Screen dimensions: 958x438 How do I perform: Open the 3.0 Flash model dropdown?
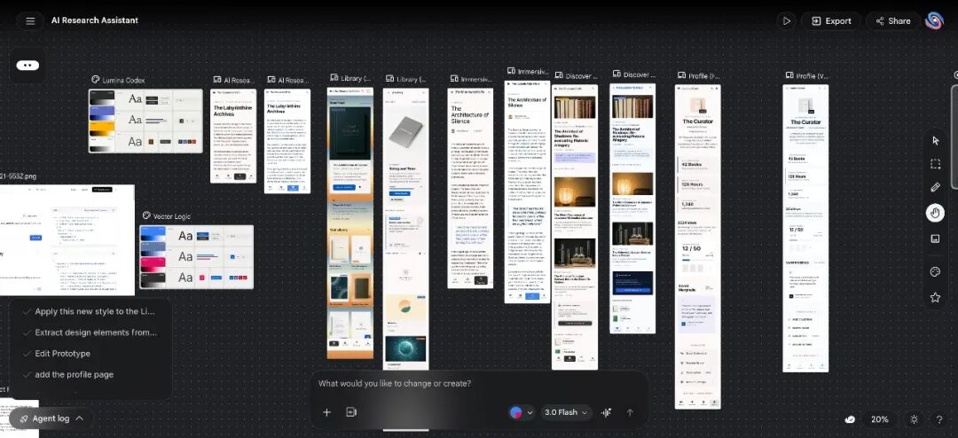[567, 412]
